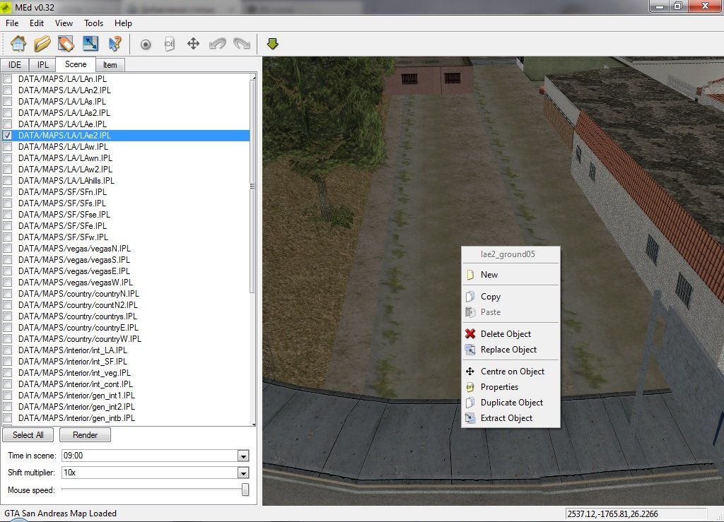Select the DATA/MAPS/interior/int_veg.IPL row
724x522 pixels.
point(126,372)
